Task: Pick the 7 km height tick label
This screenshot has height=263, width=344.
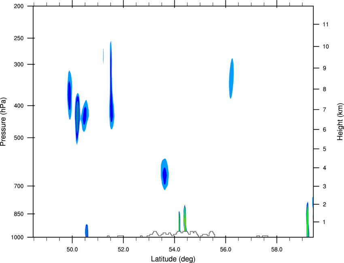Action: (x=325, y=110)
